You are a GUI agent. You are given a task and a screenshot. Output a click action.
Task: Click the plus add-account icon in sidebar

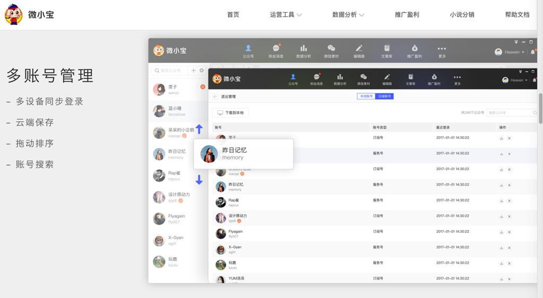[x=194, y=71]
